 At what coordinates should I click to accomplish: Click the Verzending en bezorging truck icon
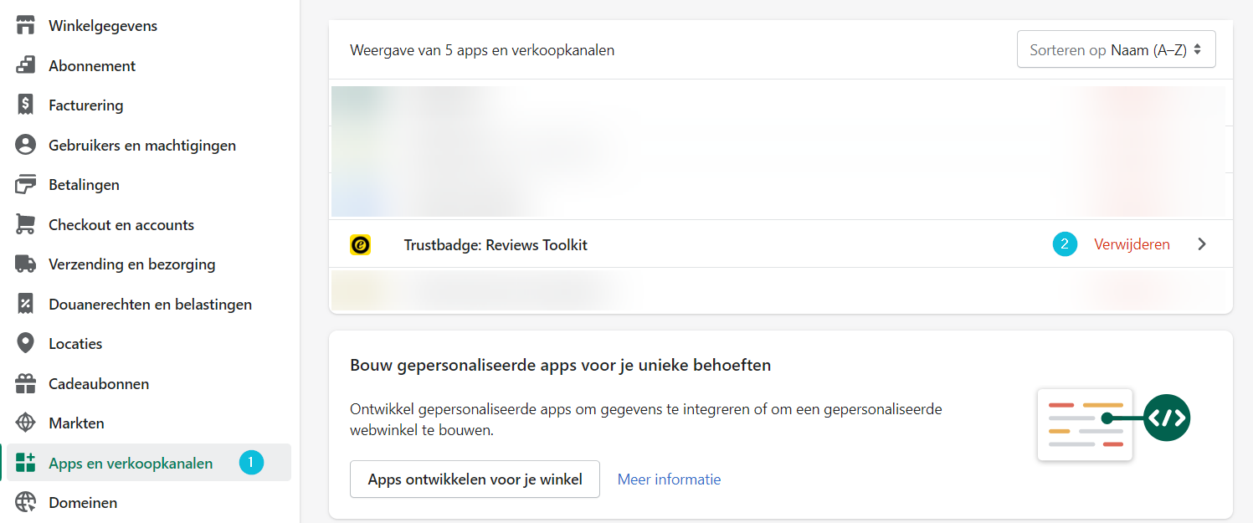[26, 264]
